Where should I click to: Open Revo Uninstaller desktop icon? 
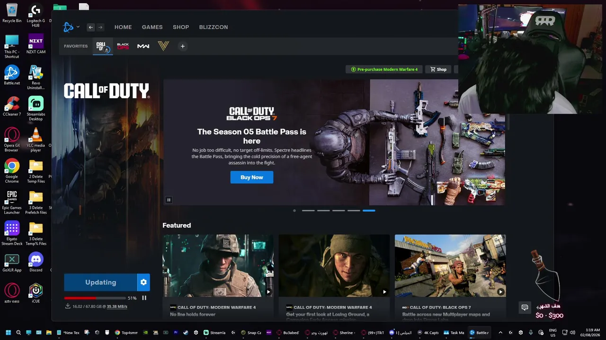(x=36, y=77)
